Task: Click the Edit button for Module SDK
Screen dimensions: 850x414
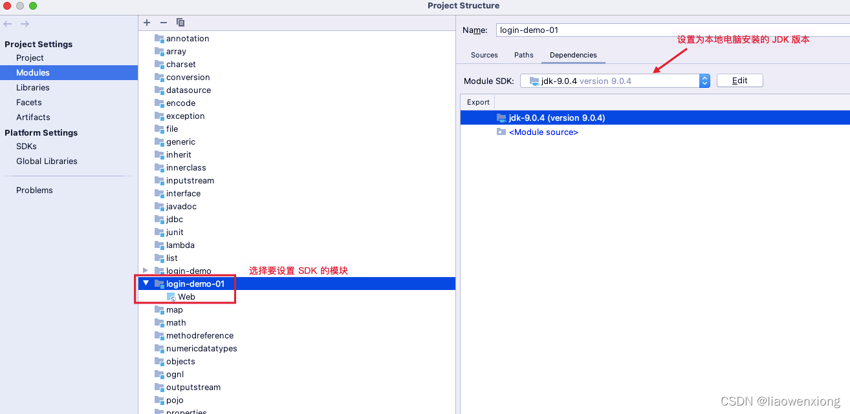Action: coord(740,81)
